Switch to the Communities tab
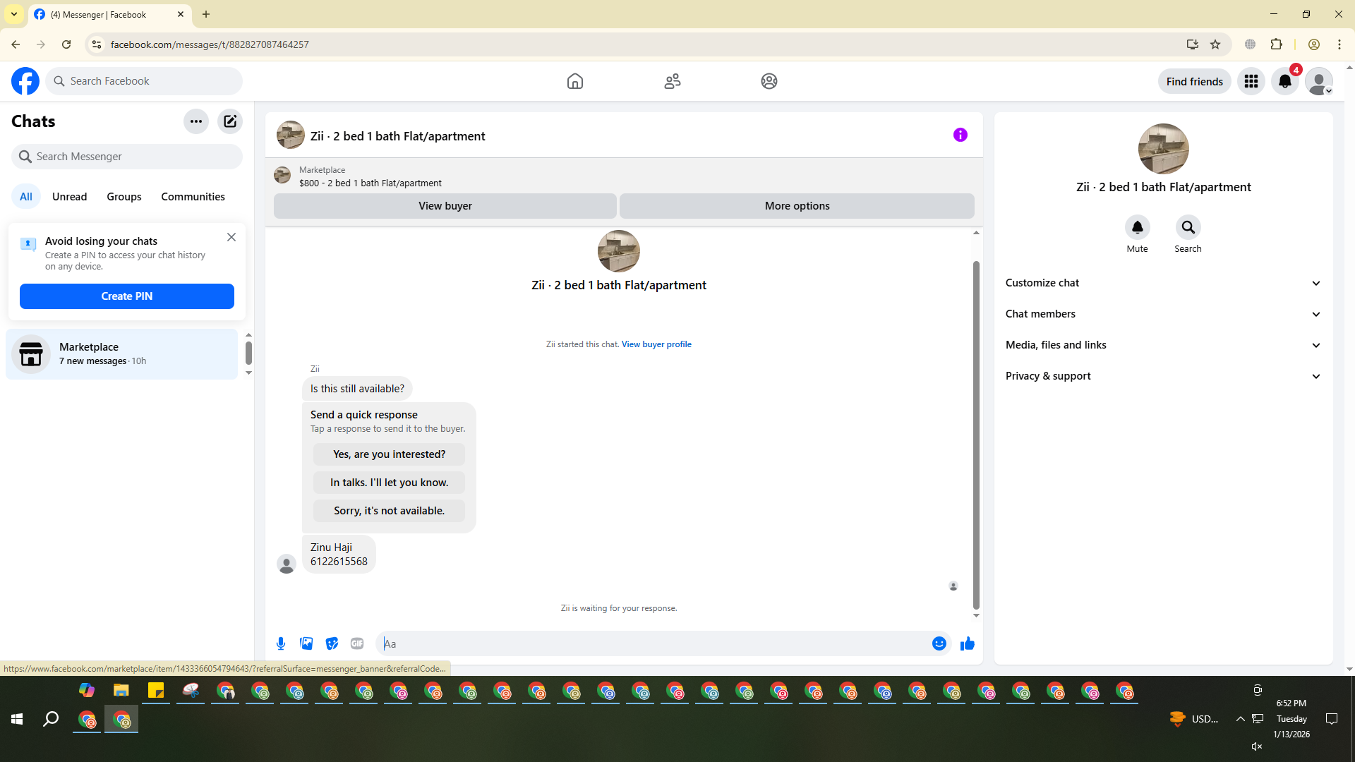 193,197
